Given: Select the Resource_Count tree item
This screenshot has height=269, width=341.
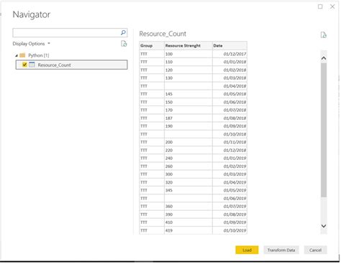Looking at the screenshot, I should click(71, 65).
